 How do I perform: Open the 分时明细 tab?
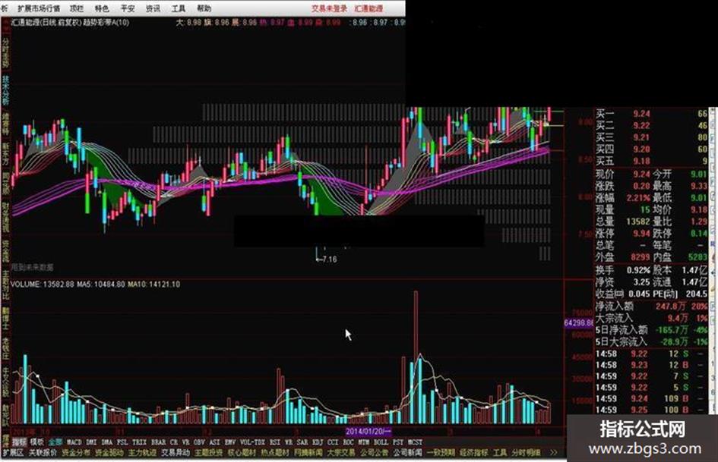526,452
